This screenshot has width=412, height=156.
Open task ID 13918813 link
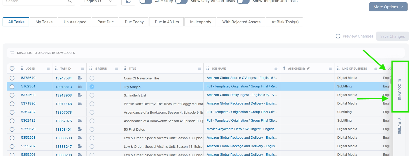pos(64,87)
